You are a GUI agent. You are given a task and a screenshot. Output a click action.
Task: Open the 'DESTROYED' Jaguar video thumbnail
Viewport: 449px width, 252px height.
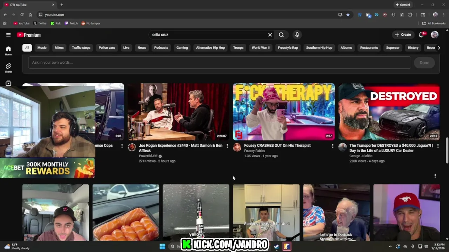pyautogui.click(x=389, y=112)
